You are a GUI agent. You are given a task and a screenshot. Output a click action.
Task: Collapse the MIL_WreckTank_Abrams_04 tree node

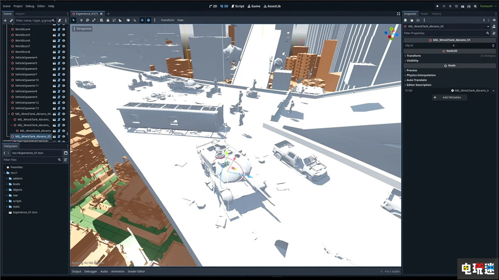(9, 114)
